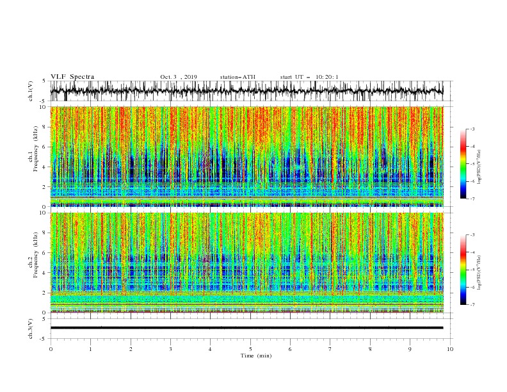
Task: Click the "3" tick label on the Time axis
Action: 170,349
